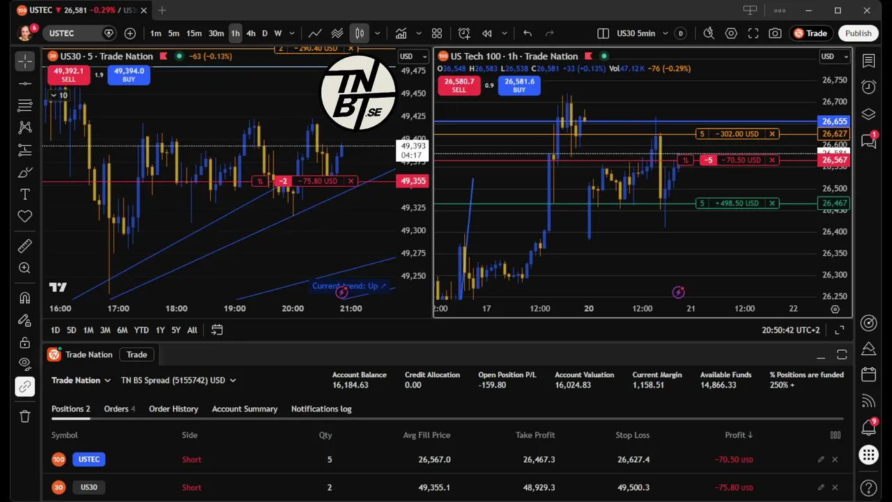Expand the replay options dropdown

505,33
